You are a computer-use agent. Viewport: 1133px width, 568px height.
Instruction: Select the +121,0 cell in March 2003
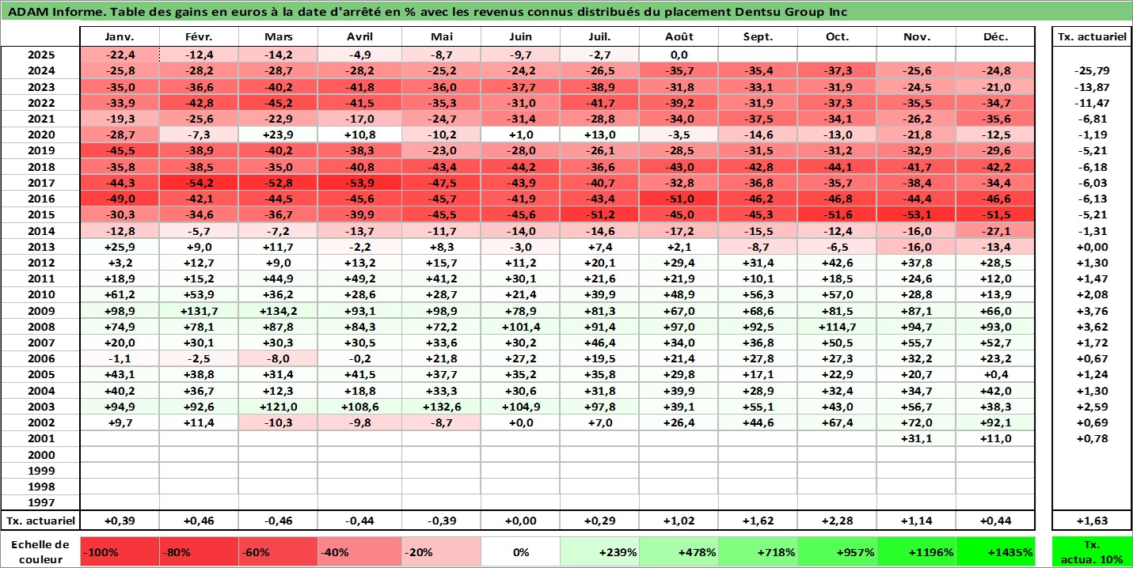(279, 407)
